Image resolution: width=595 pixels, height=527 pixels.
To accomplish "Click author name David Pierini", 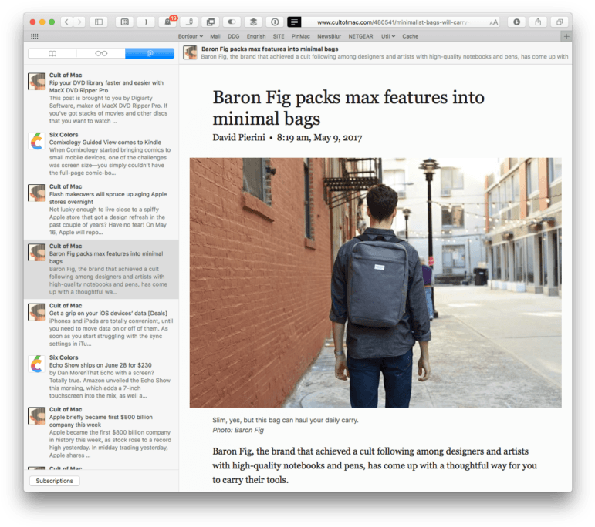I will click(x=238, y=137).
